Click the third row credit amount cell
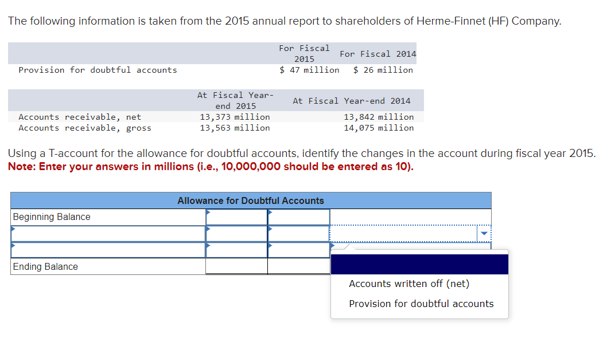611x346 pixels. coord(298,250)
